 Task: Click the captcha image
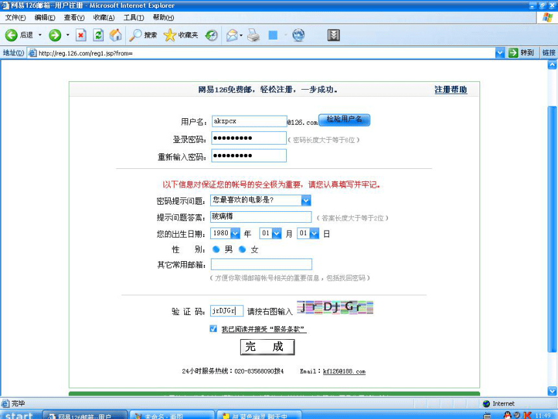335,307
